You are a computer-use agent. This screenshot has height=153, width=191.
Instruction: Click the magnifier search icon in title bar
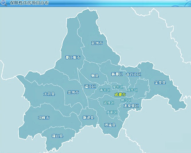[4, 3]
